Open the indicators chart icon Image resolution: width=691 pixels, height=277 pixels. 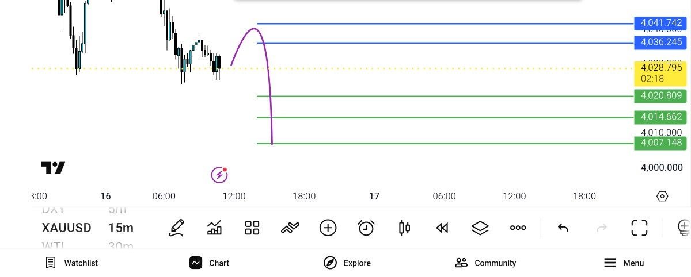pyautogui.click(x=214, y=228)
